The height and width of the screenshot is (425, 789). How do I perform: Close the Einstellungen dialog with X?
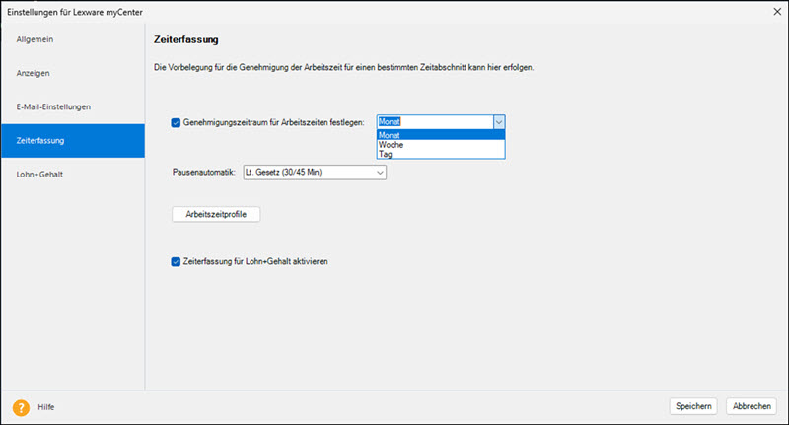pos(777,12)
